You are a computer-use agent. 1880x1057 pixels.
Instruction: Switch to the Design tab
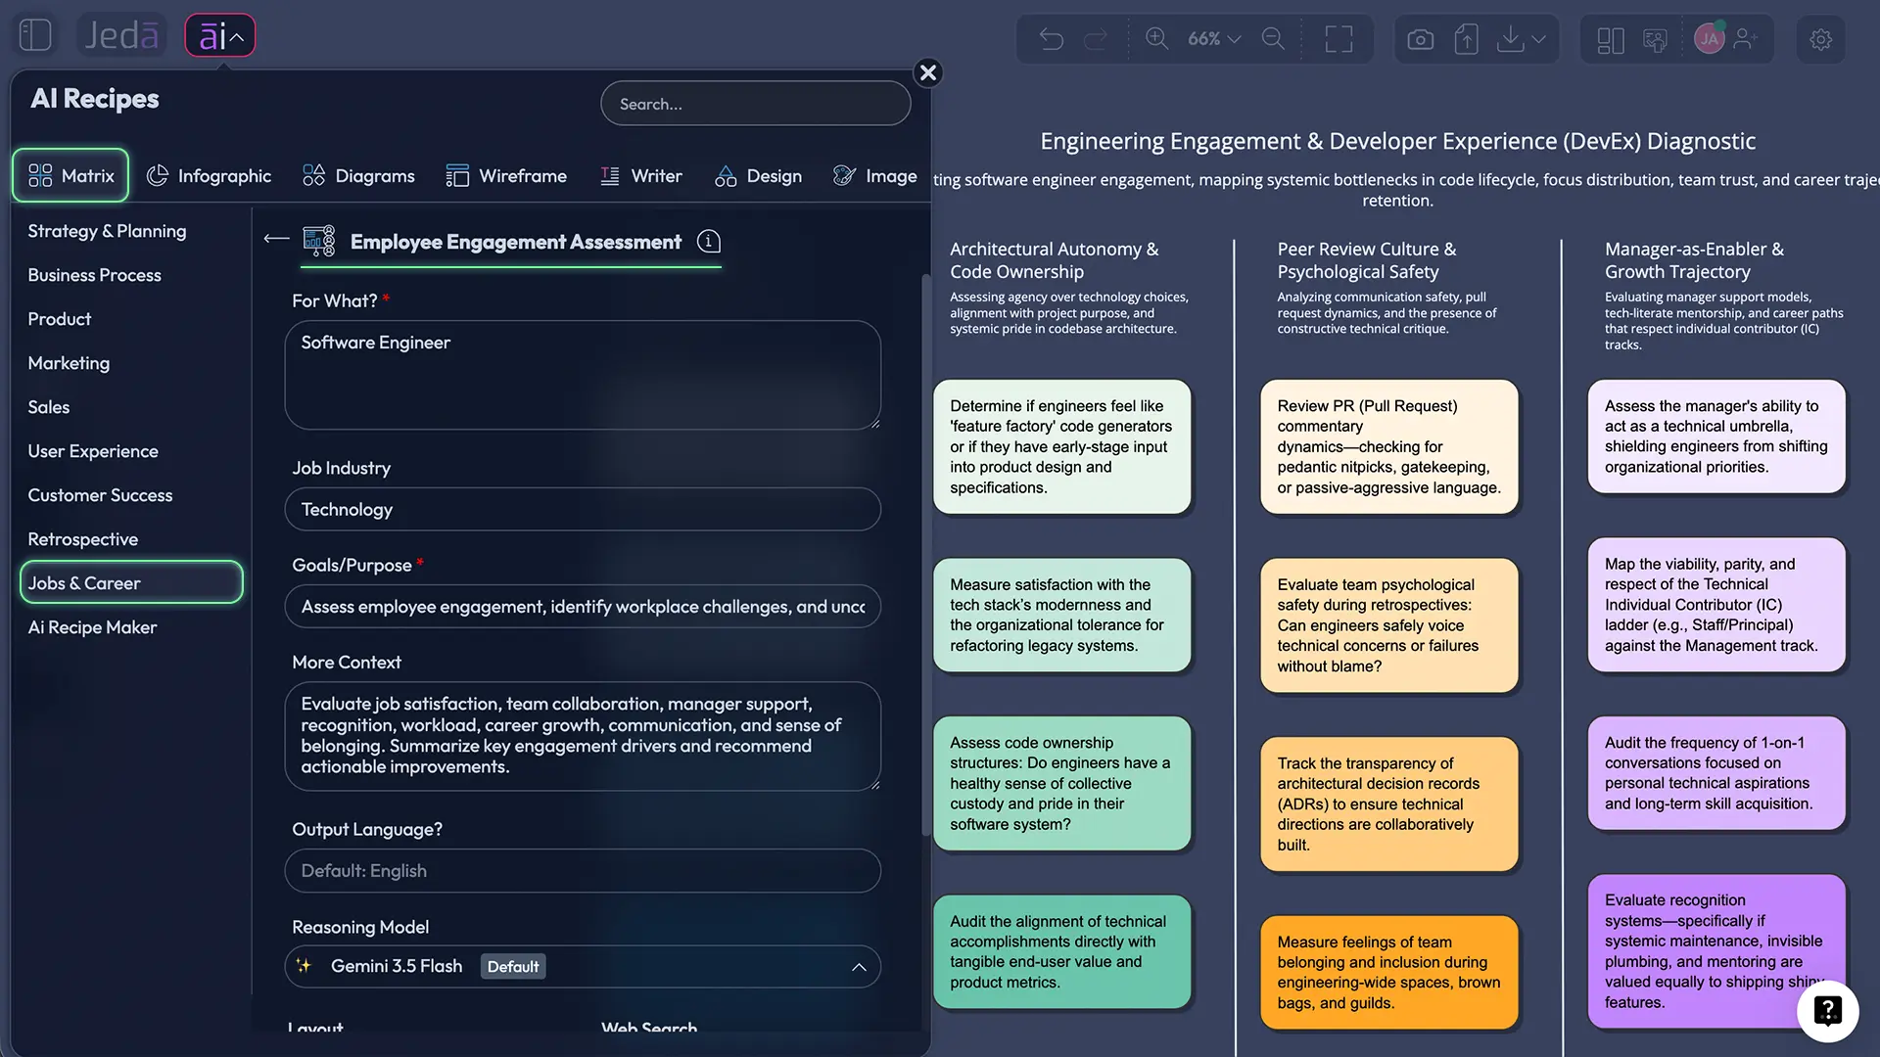pyautogui.click(x=758, y=176)
